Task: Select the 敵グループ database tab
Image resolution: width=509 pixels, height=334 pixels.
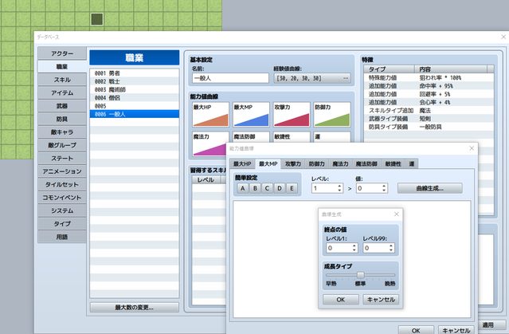Action: click(62, 145)
